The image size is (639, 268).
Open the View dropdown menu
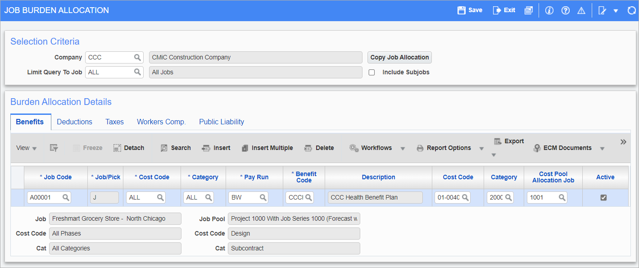point(27,148)
